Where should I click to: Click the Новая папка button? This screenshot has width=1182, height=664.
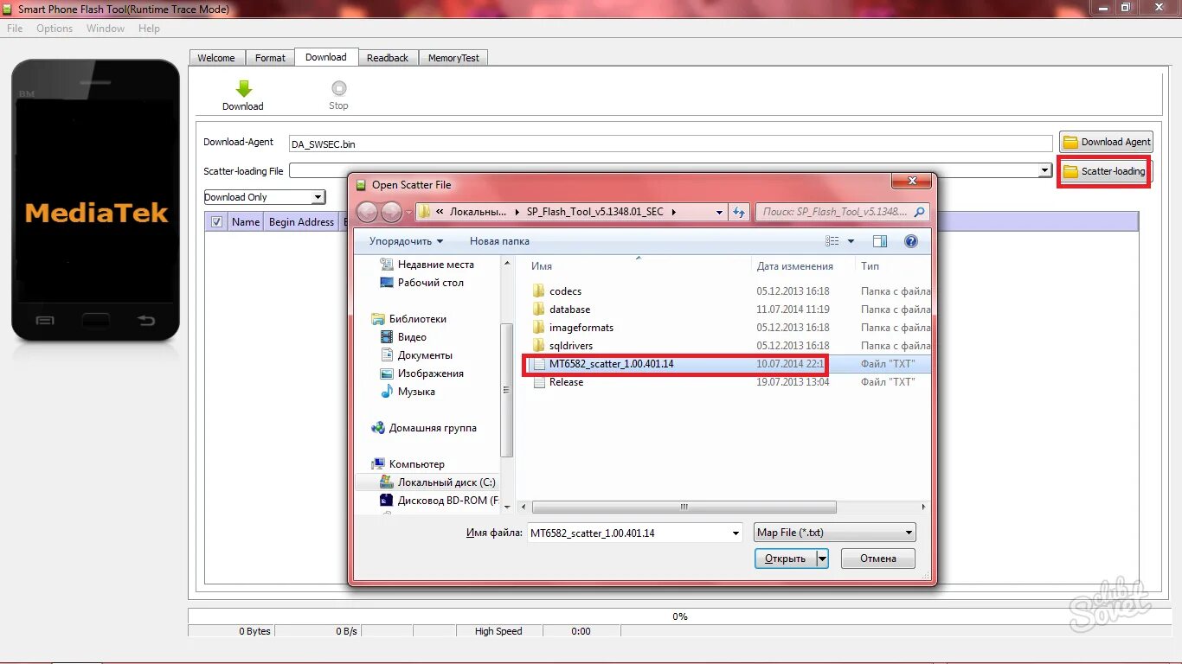(x=499, y=241)
